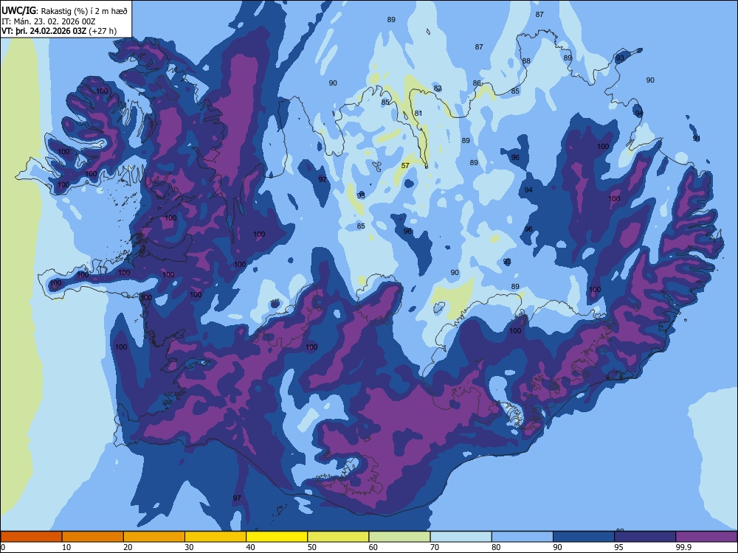
Task: Select the 90–95 dark blue legend swatch
Action: pos(584,537)
